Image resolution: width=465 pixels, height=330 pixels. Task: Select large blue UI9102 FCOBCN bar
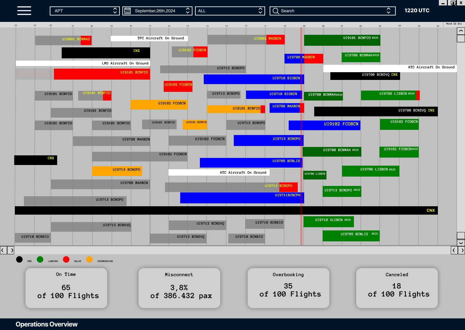(324, 125)
